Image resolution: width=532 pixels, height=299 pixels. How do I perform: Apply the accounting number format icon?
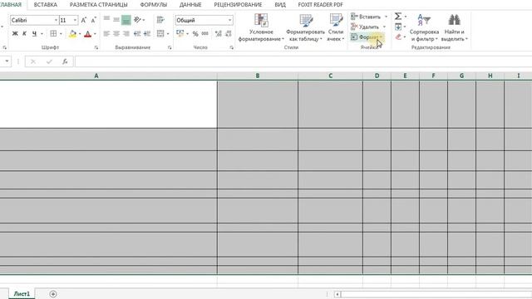[x=180, y=33]
